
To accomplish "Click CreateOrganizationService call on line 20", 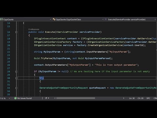I will click(x=105, y=45).
